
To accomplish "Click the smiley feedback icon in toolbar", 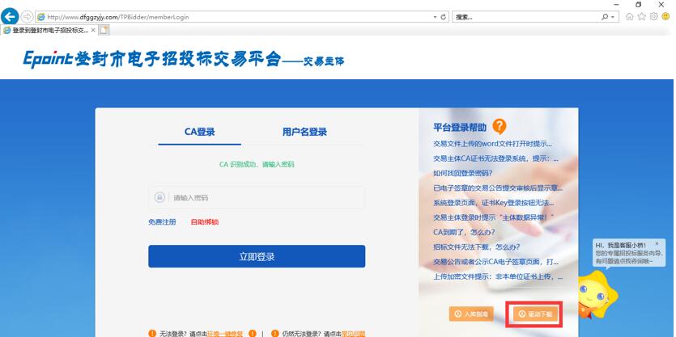I will click(x=665, y=16).
